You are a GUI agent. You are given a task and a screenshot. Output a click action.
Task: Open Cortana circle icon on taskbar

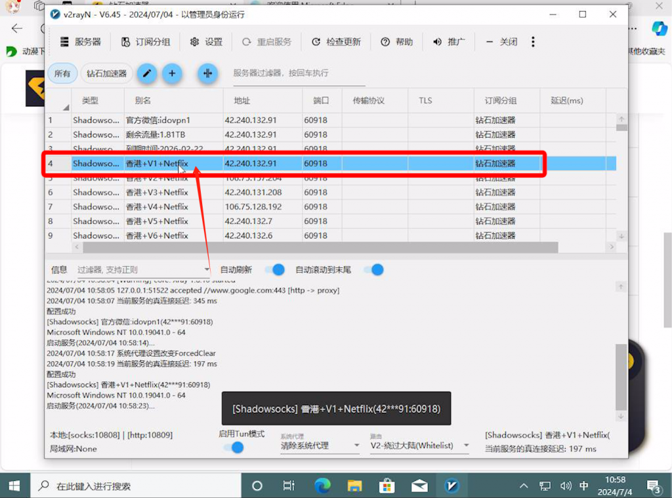click(x=257, y=486)
